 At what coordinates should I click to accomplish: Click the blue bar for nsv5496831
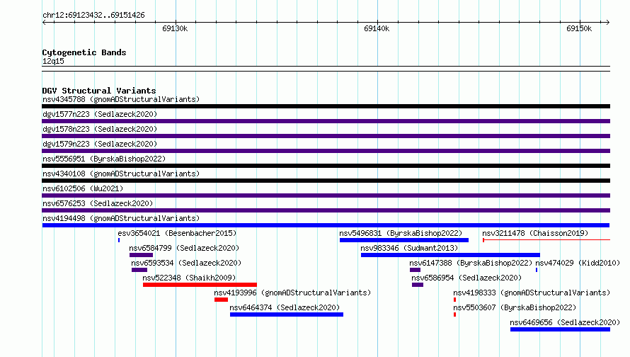[x=403, y=240]
